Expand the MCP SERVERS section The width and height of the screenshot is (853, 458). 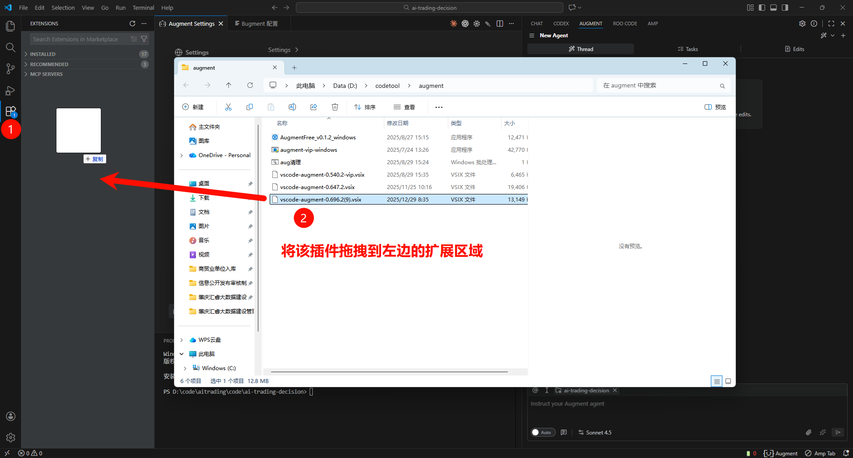click(x=88, y=74)
